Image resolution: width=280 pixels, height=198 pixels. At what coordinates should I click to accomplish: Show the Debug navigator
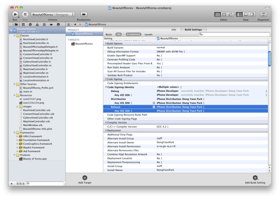(44, 25)
